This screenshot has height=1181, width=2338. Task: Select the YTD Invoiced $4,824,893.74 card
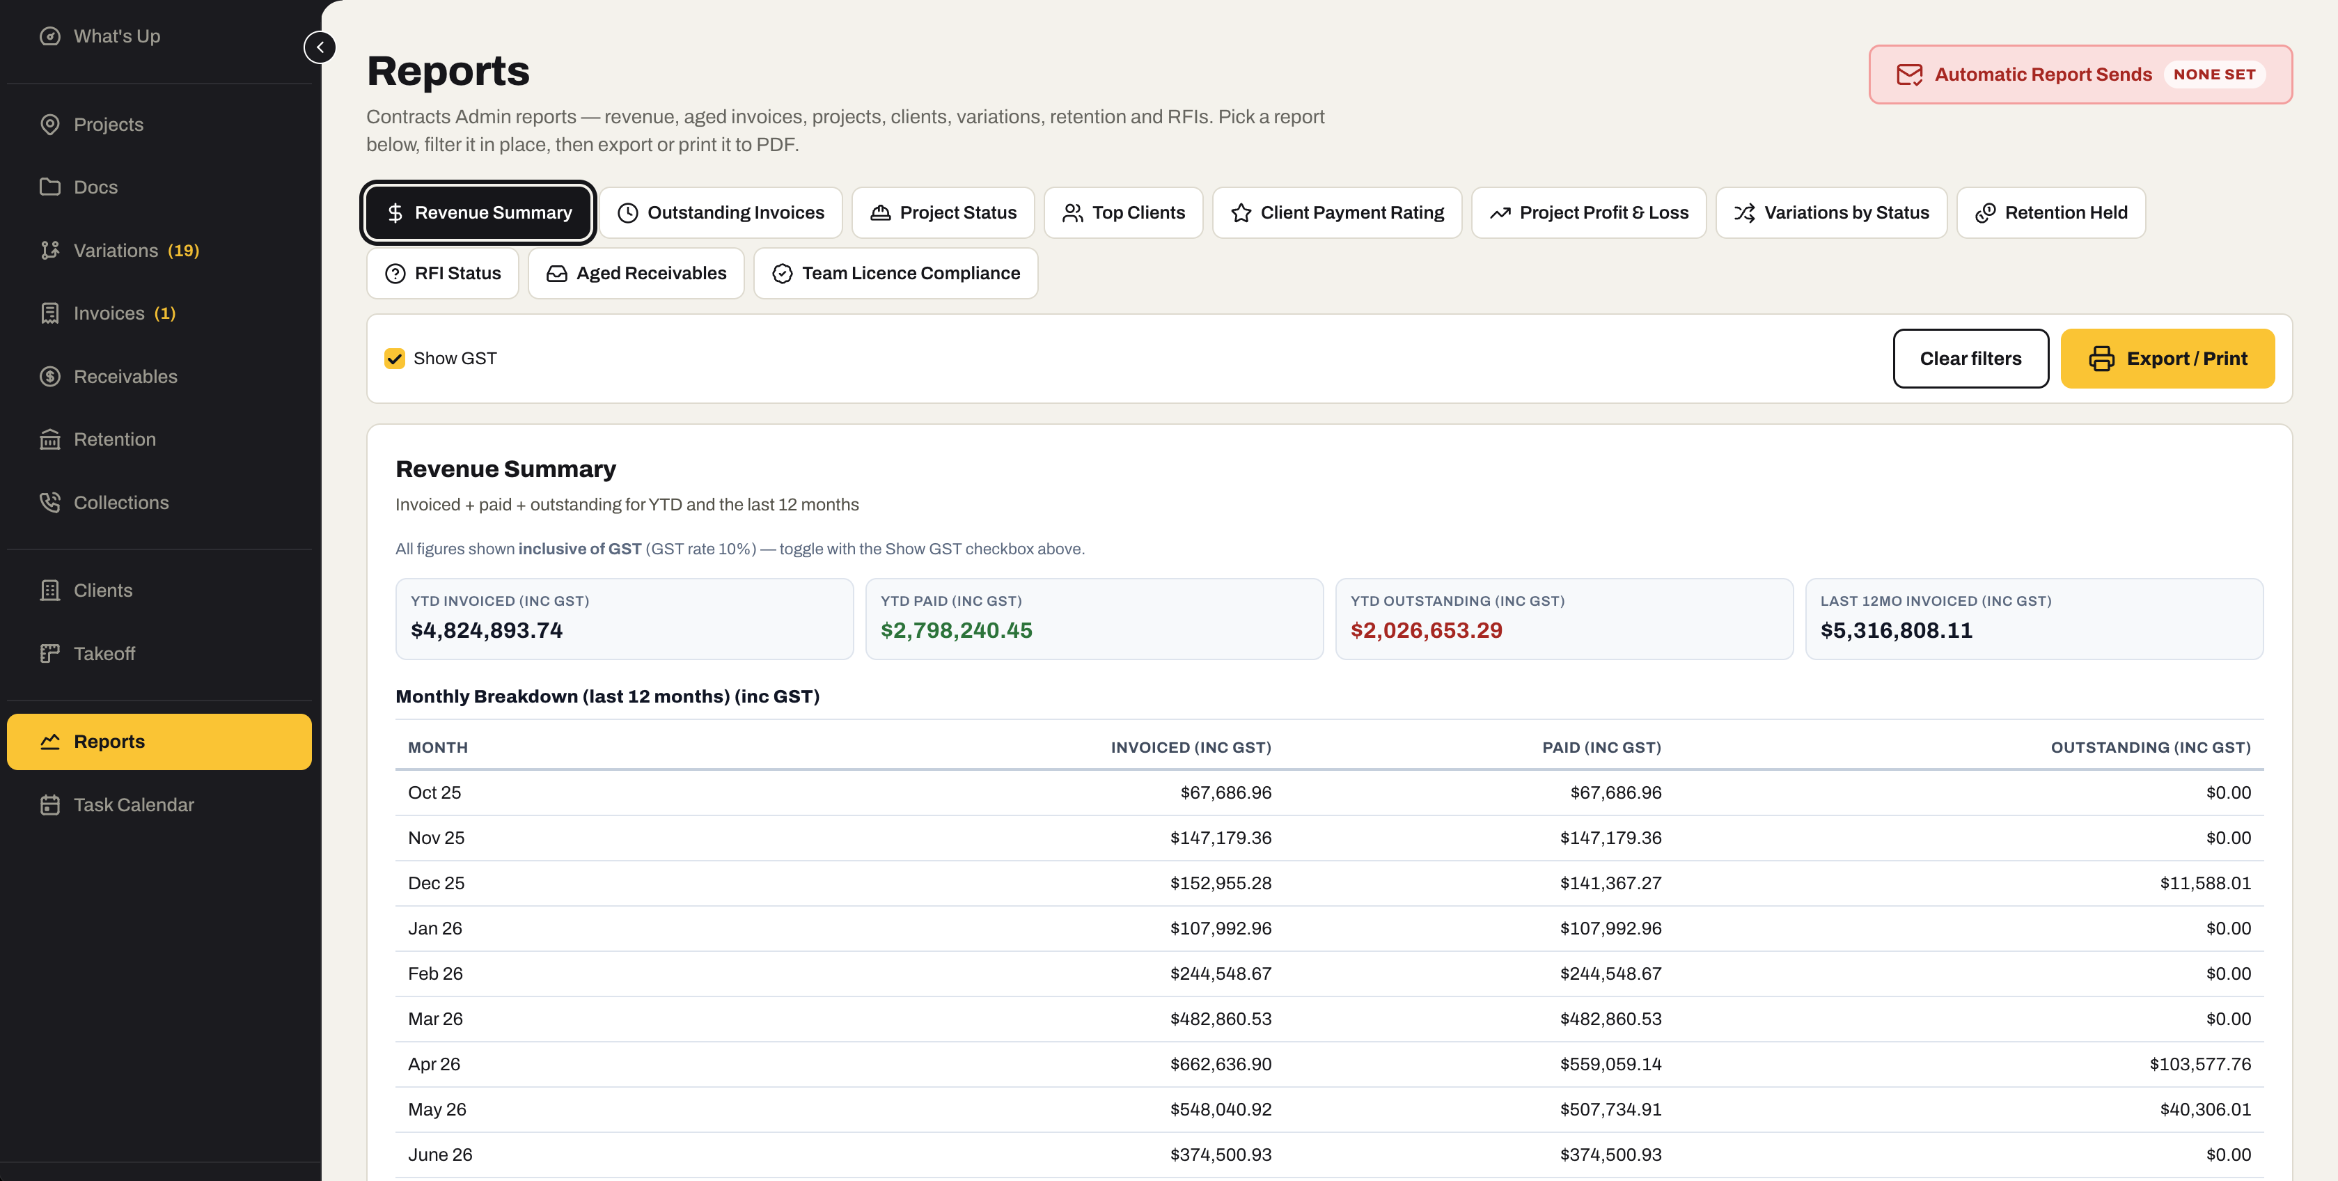coord(625,619)
